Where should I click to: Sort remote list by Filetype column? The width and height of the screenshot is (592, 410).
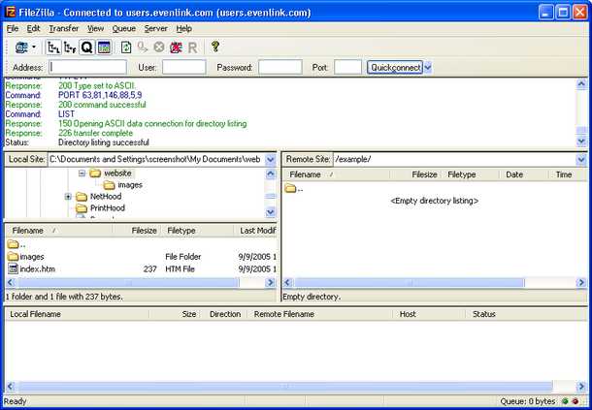pos(471,174)
